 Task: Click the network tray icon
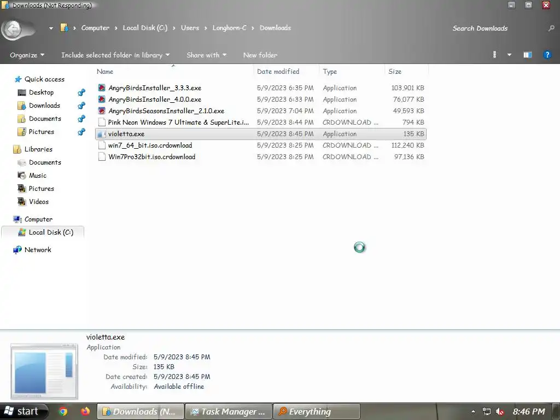pyautogui.click(x=486, y=412)
